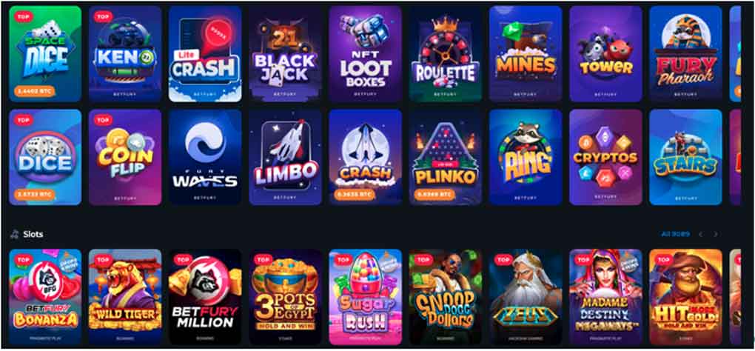Viewport: 755px width, 351px height.
Task: Launch the Keno game card
Action: pyautogui.click(x=125, y=53)
